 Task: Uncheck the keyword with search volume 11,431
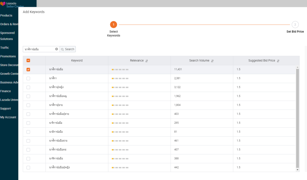click(28, 70)
